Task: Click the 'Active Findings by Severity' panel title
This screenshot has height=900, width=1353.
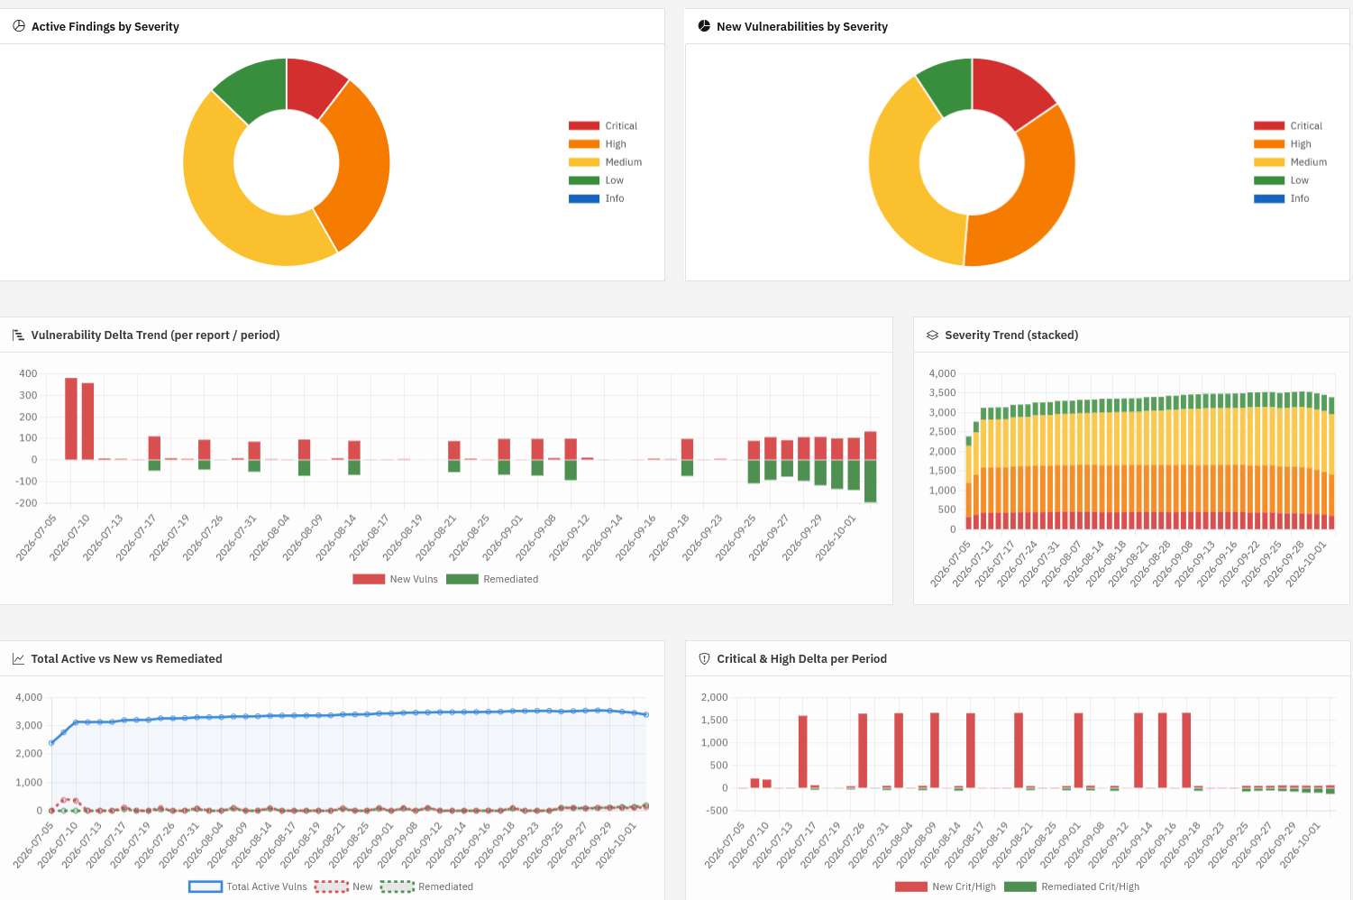Action: (x=105, y=26)
